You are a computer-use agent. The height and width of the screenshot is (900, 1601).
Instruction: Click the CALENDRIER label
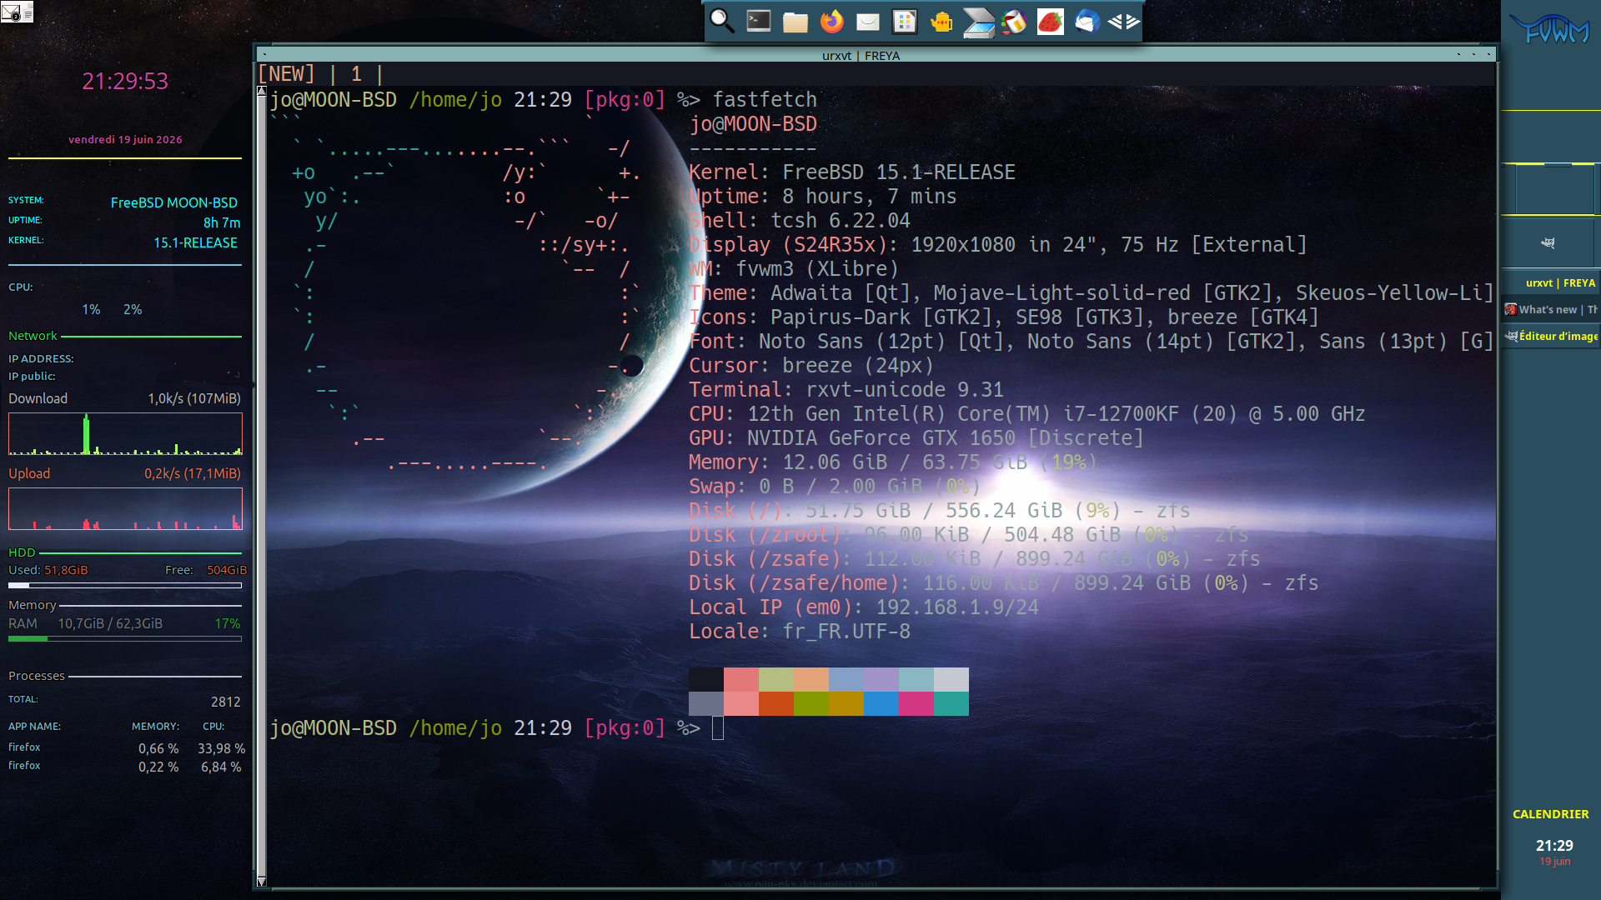pos(1551,814)
